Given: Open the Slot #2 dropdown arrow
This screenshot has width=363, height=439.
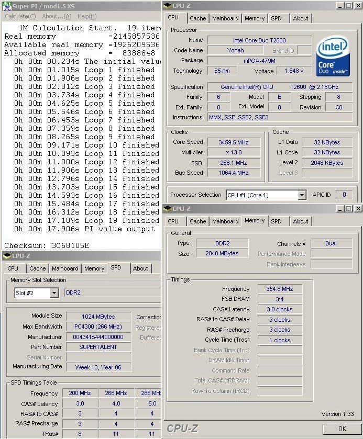Looking at the screenshot, I should click(54, 293).
